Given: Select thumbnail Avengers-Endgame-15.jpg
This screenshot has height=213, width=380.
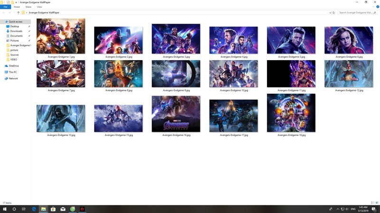Looking at the screenshot, I should [x=118, y=118].
